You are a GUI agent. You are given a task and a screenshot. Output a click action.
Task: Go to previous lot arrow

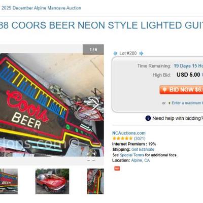click(x=115, y=53)
